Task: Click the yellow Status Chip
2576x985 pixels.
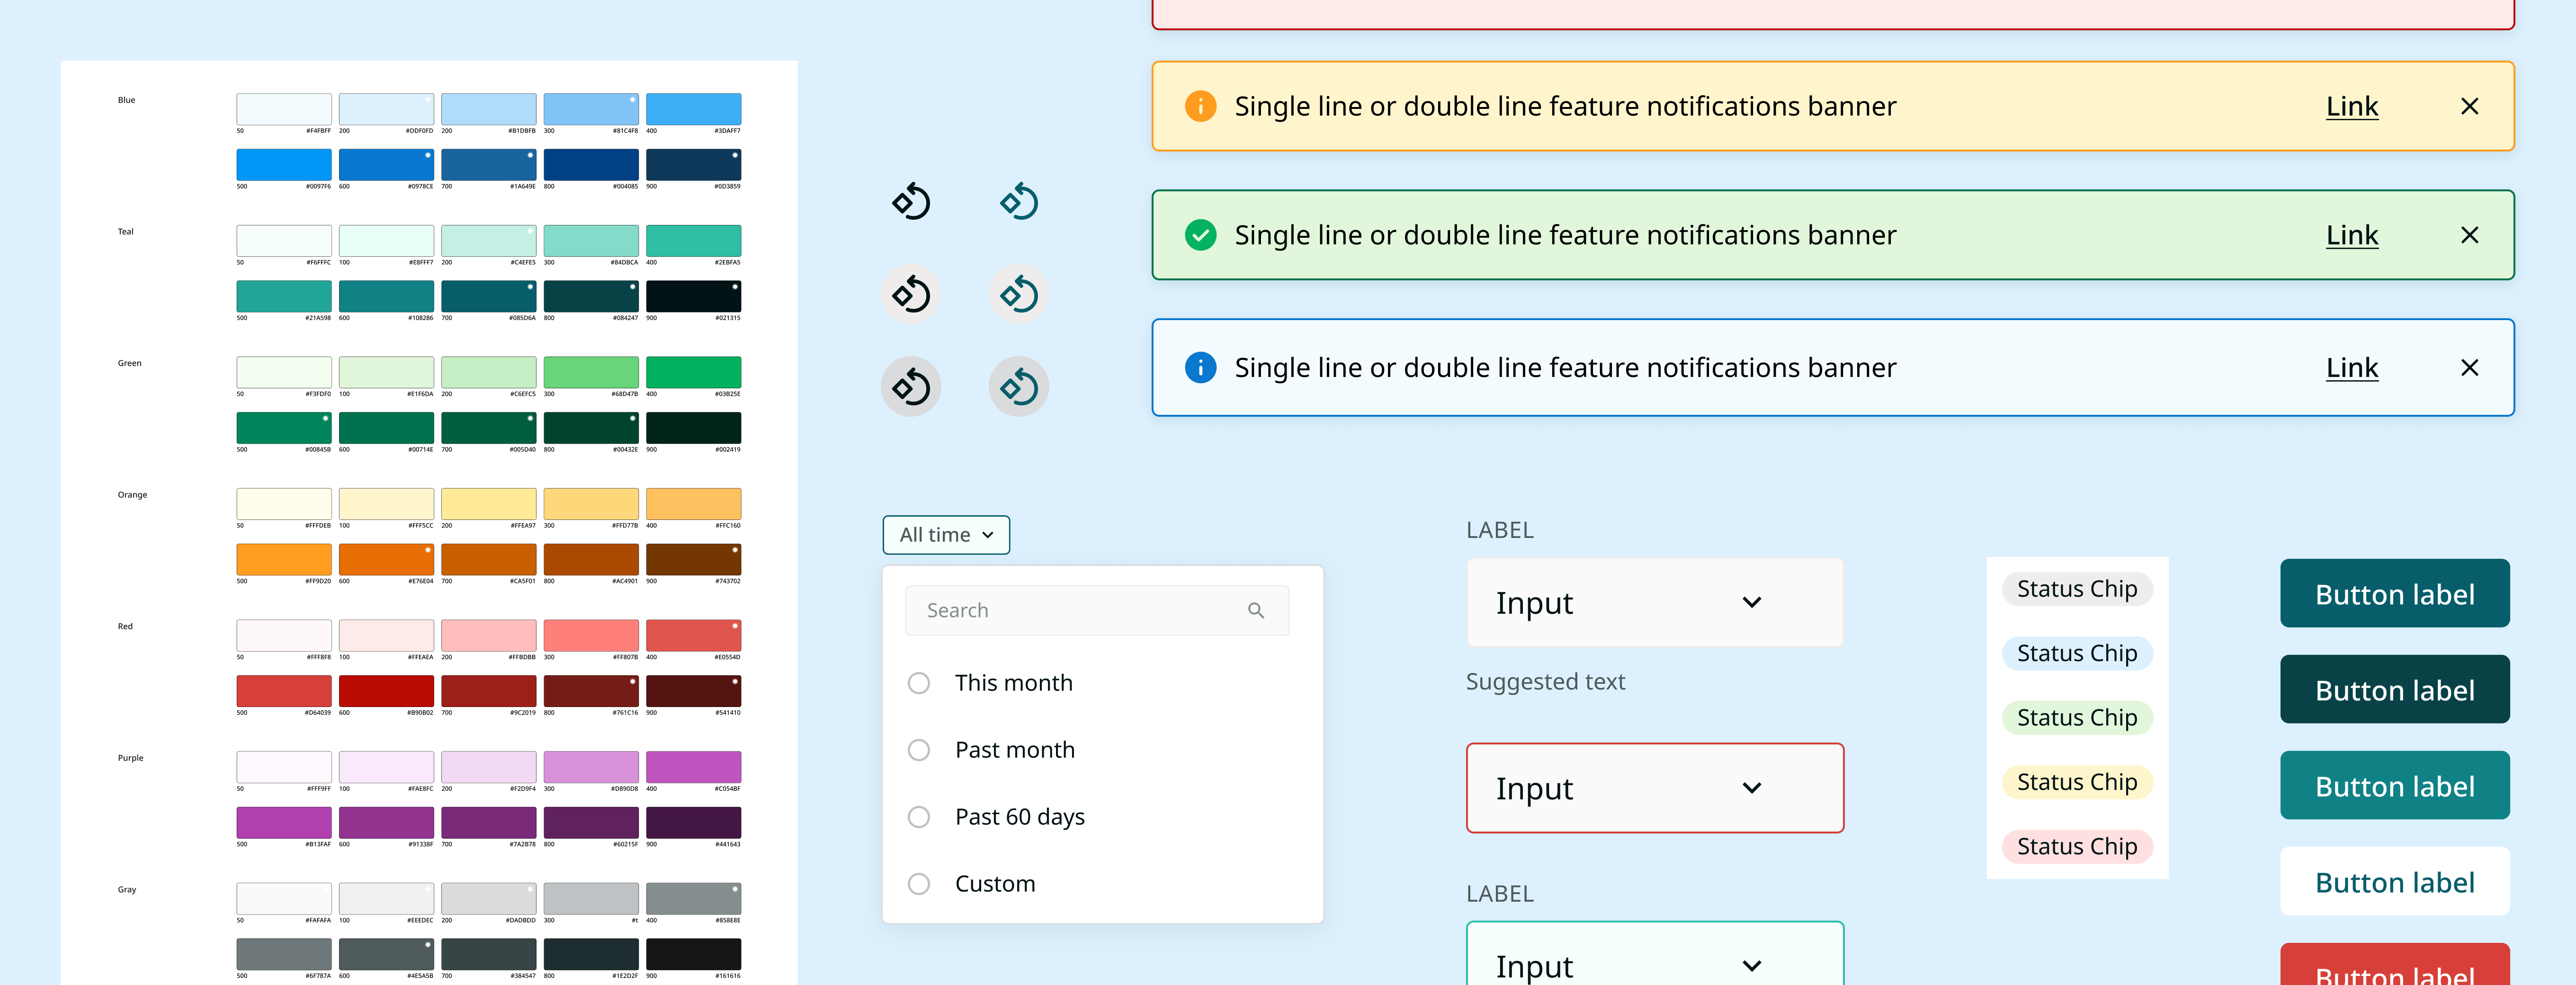Action: point(2077,782)
